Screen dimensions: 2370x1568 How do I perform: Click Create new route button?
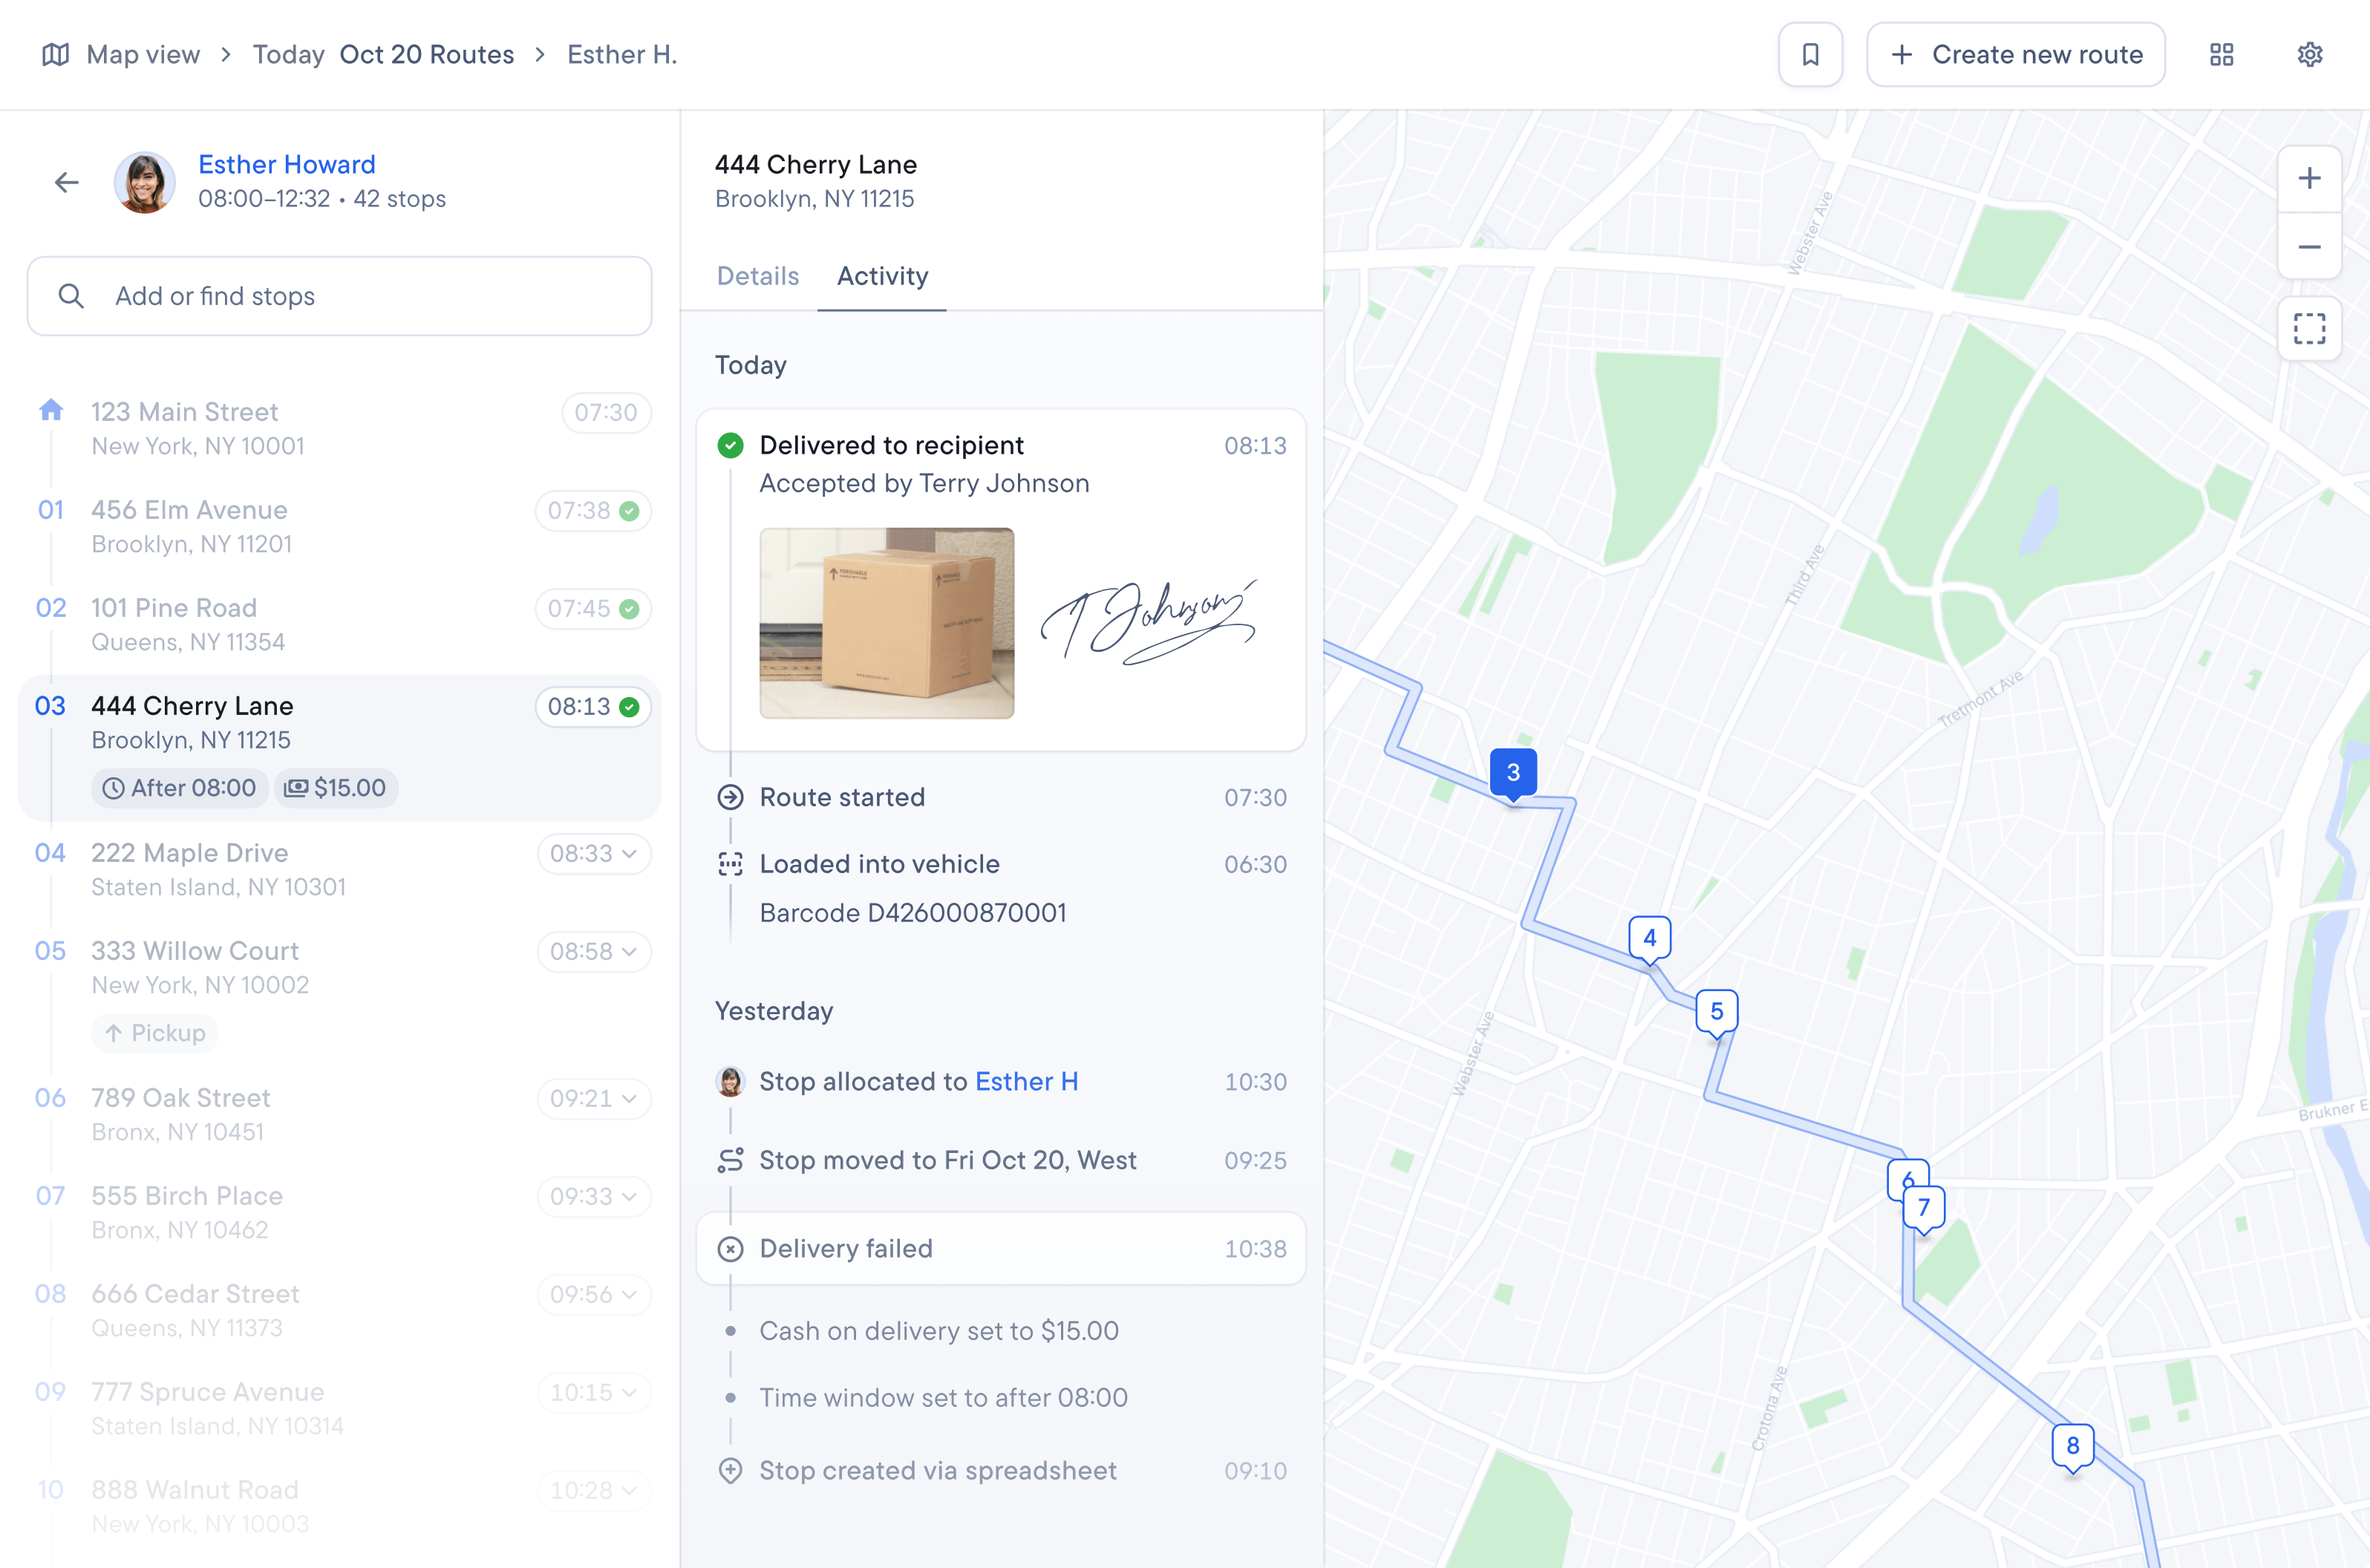point(2016,54)
